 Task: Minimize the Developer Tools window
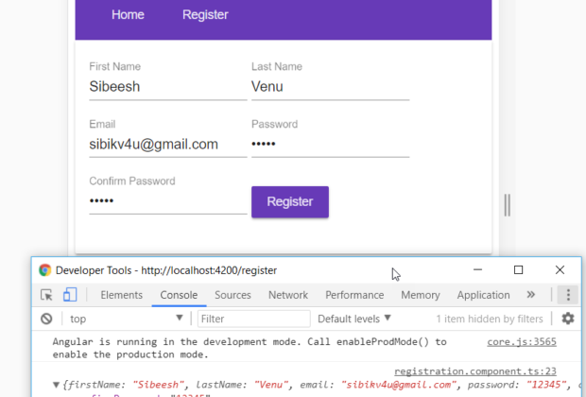[x=477, y=270]
